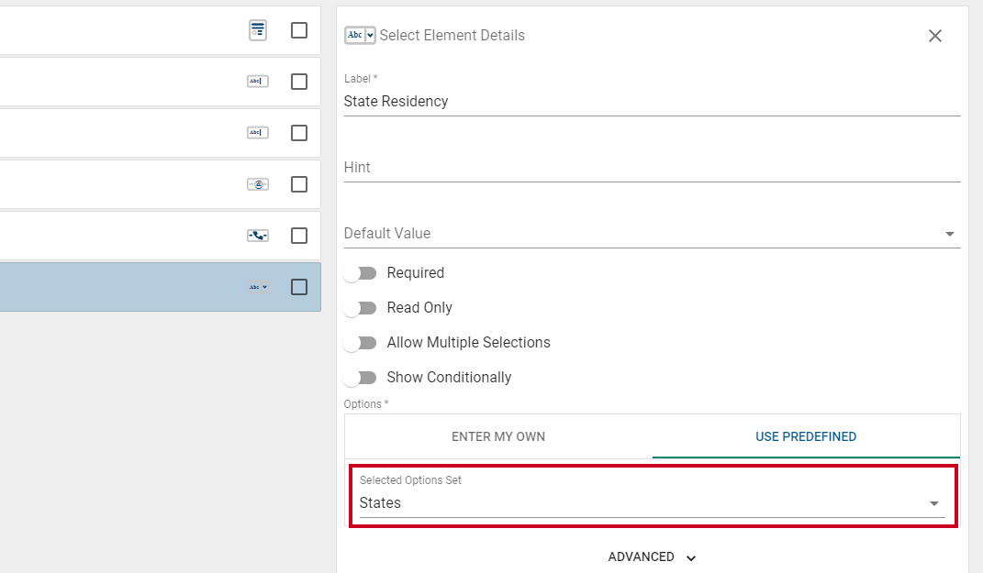
Task: Click the section element icon in first row
Action: [258, 30]
